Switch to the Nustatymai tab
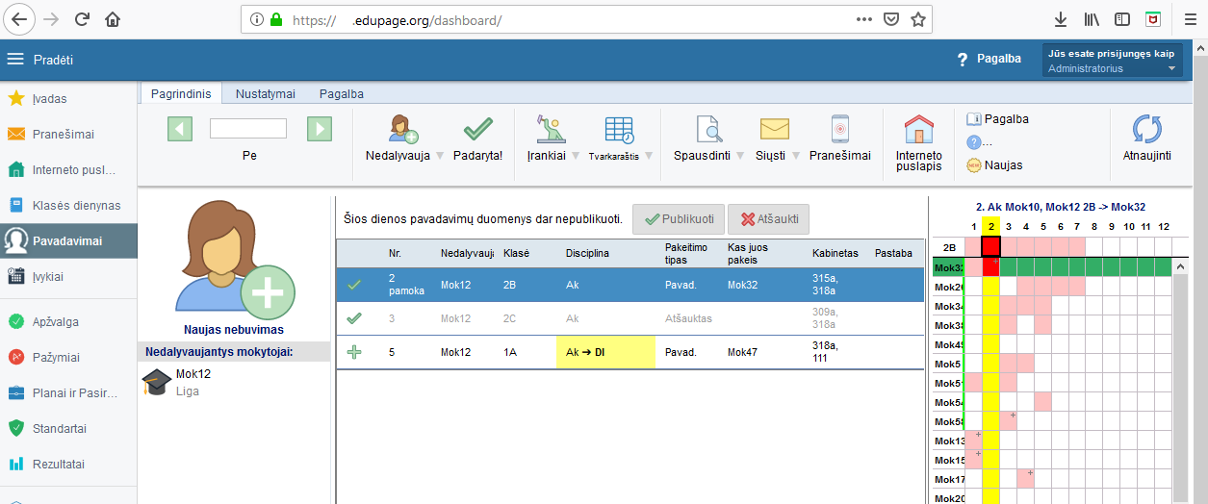Screen dimensions: 1208x504 point(265,93)
